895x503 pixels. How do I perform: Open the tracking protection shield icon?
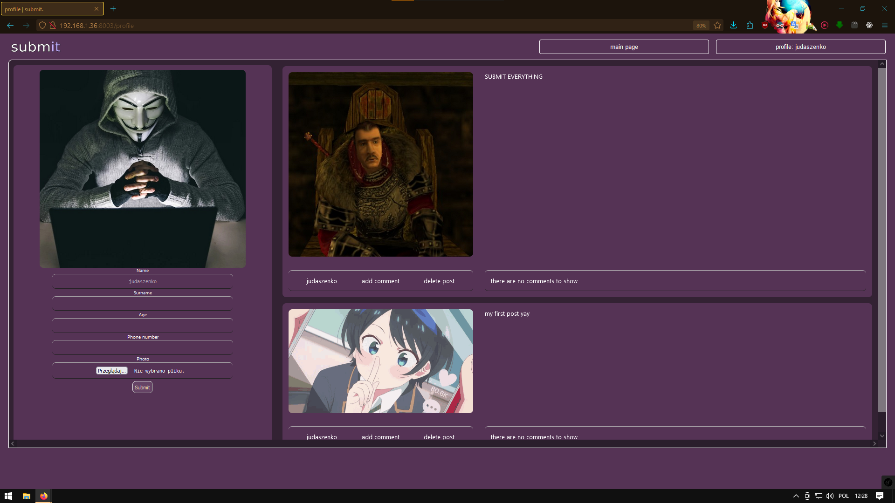[42, 26]
